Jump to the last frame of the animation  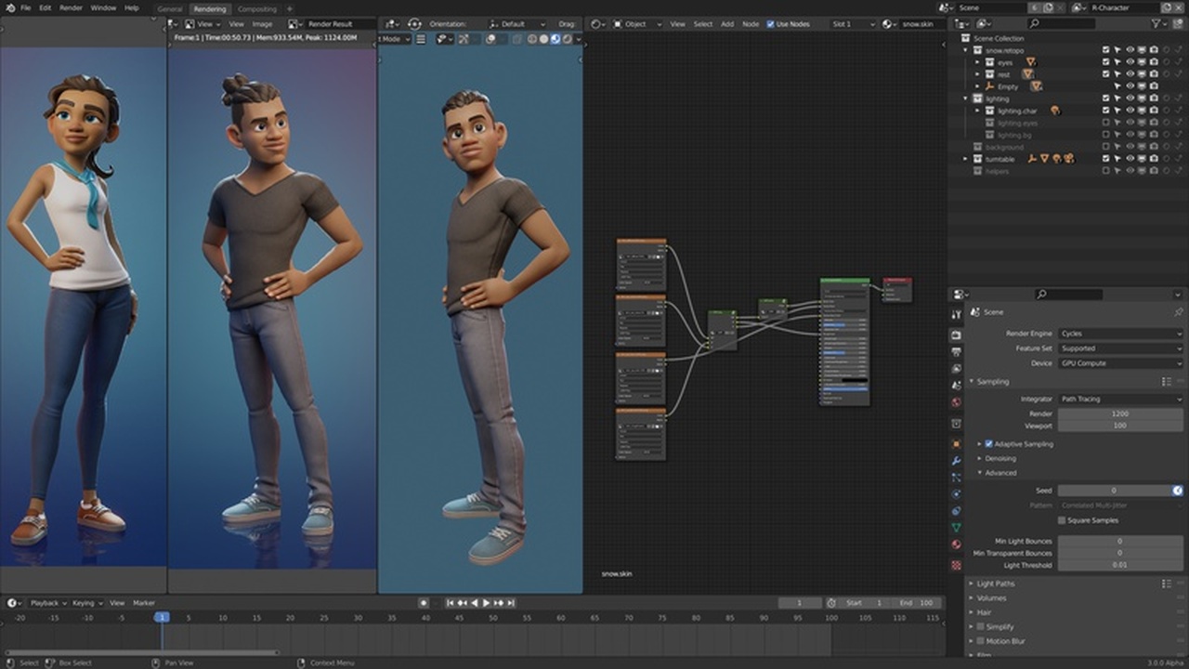coord(511,602)
